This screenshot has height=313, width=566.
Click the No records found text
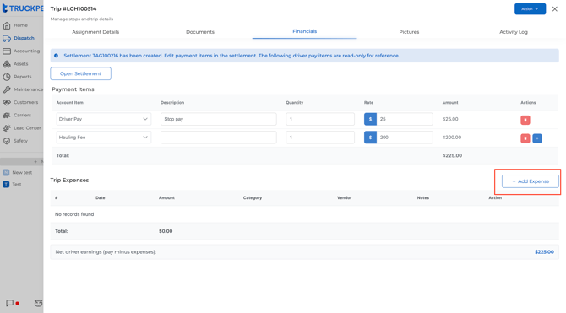tap(74, 214)
